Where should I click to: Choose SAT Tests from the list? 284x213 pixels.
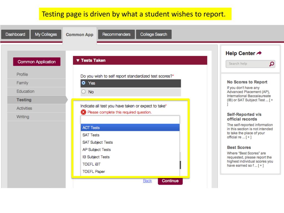tap(130, 135)
